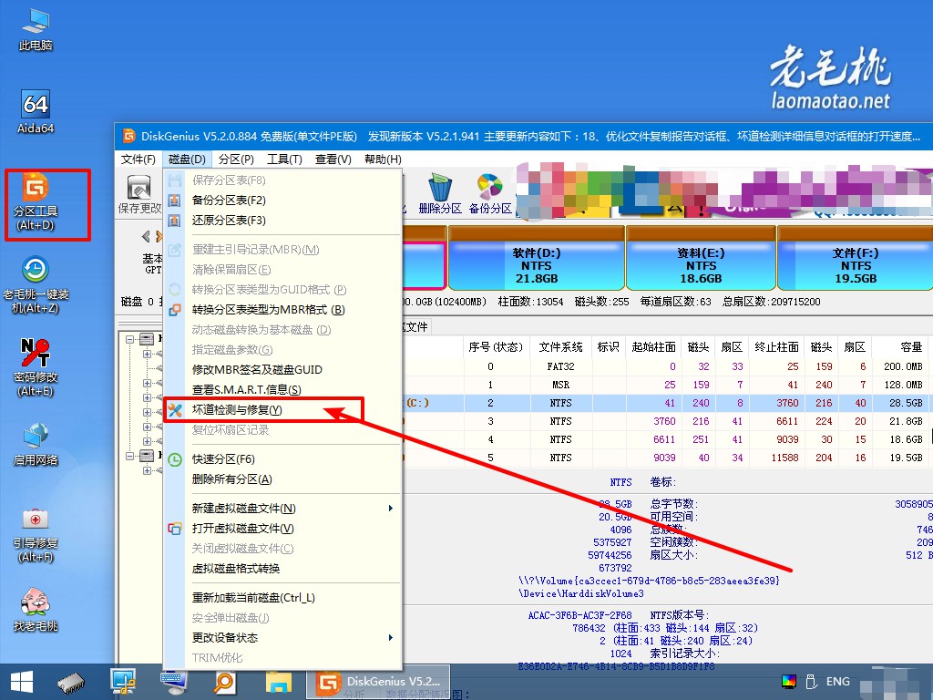
Task: Click DiskGenius title bar logo icon
Action: click(128, 136)
